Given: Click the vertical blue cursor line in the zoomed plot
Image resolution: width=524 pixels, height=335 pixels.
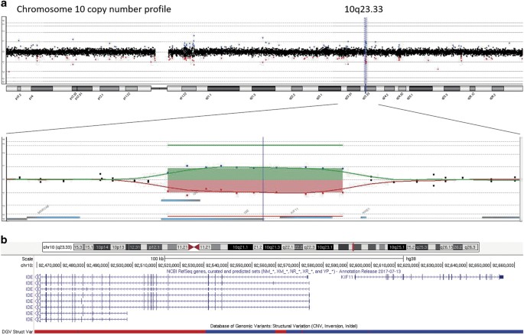Looking at the screenshot, I should 263,179.
